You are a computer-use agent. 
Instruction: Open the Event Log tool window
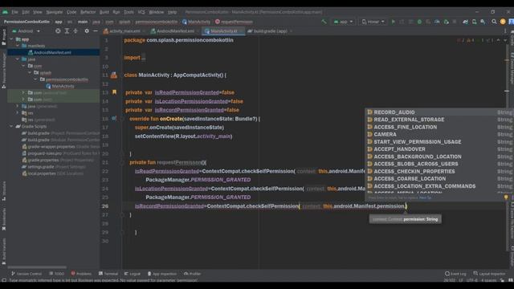(x=455, y=274)
